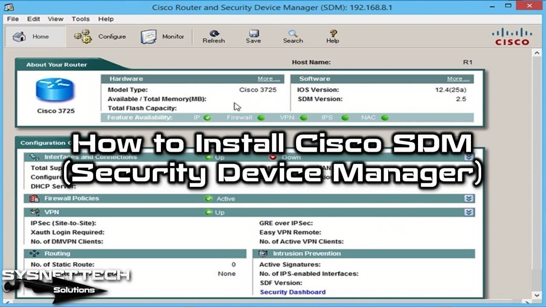
Task: Refresh the router configuration
Action: click(x=214, y=37)
